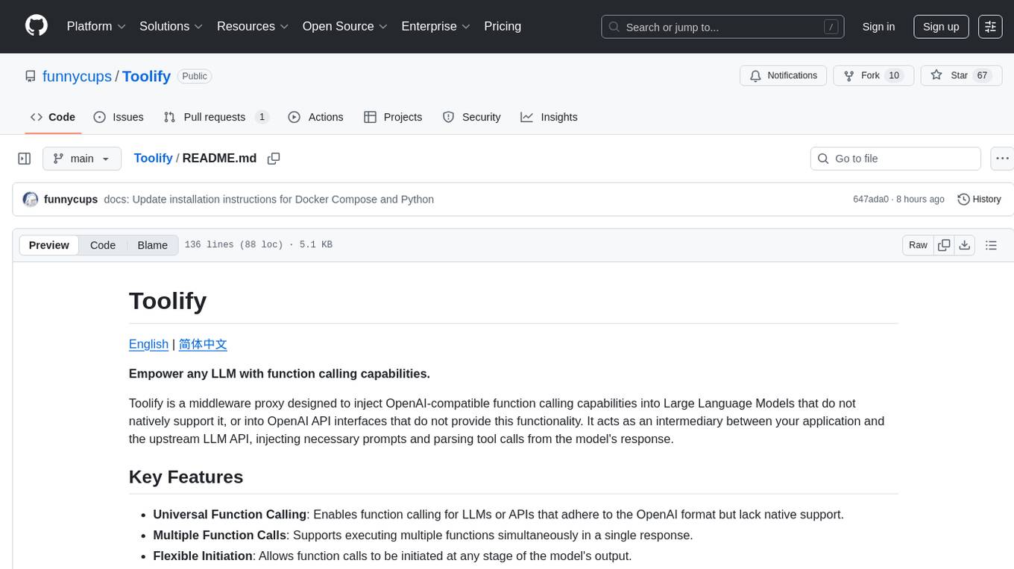Open the more file actions ellipsis menu
The height and width of the screenshot is (569, 1014).
pyautogui.click(x=1002, y=159)
